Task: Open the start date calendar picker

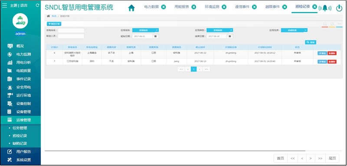Action: tap(155, 36)
